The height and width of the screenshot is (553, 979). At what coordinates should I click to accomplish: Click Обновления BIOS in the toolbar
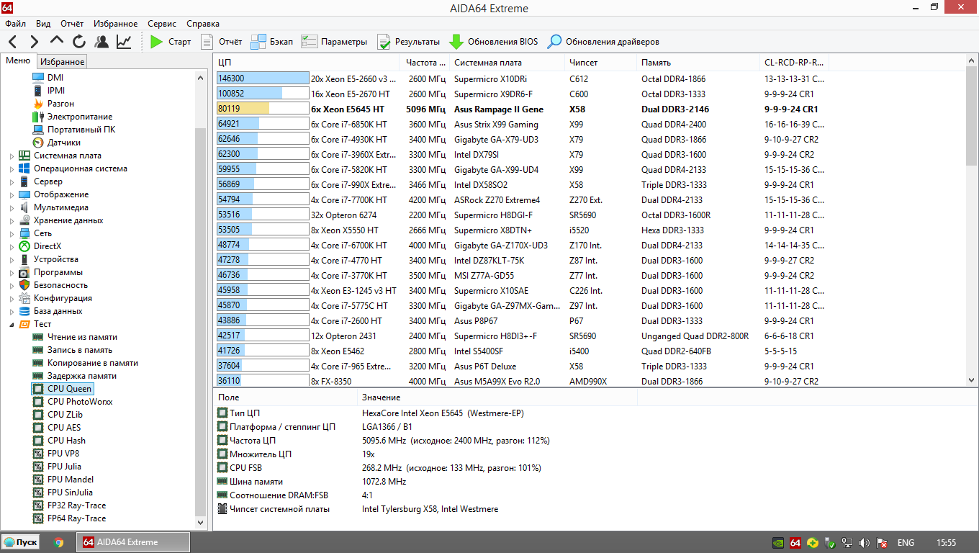[493, 42]
